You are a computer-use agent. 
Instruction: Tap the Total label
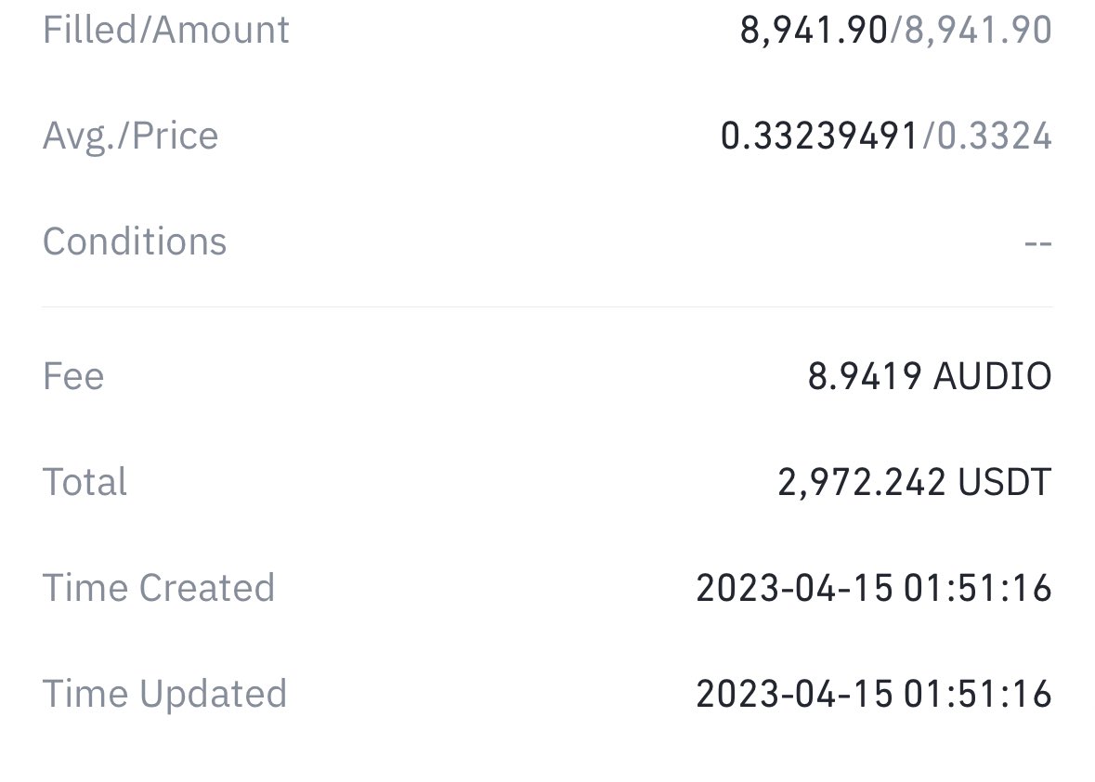coord(85,482)
